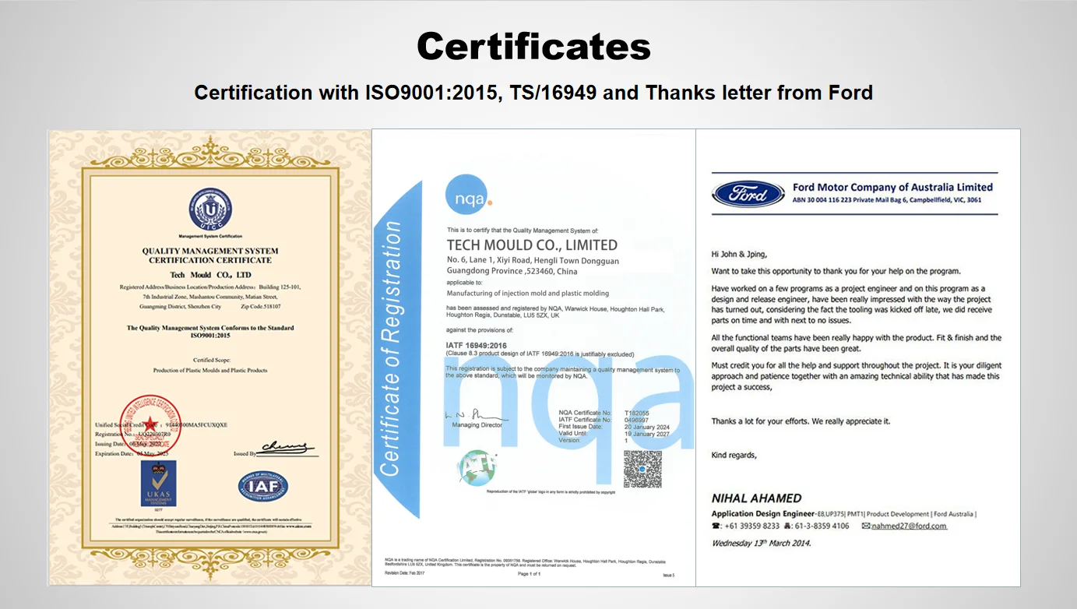Click the 'Certified Scope:' label
Screen dimensions: 1077x609
(210, 360)
